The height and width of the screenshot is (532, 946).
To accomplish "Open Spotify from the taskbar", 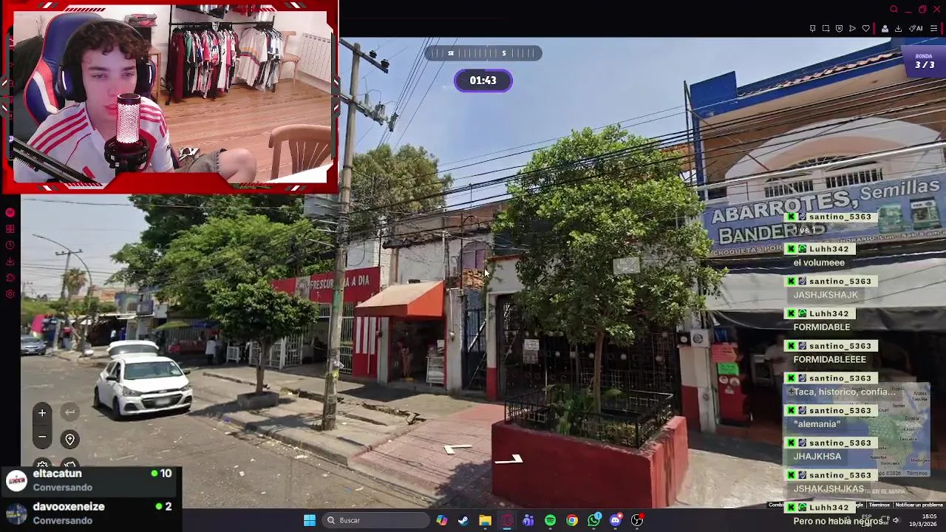I will [x=550, y=520].
